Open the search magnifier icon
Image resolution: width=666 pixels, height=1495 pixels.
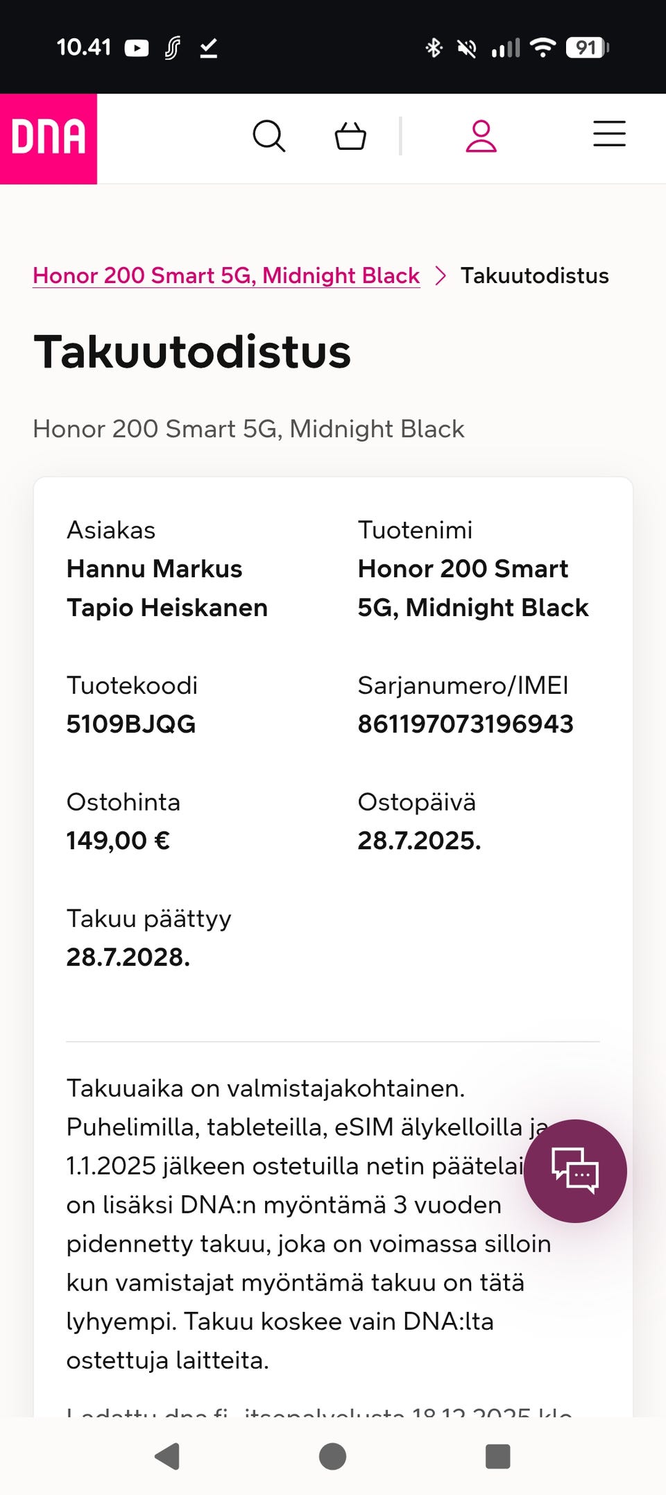point(268,136)
